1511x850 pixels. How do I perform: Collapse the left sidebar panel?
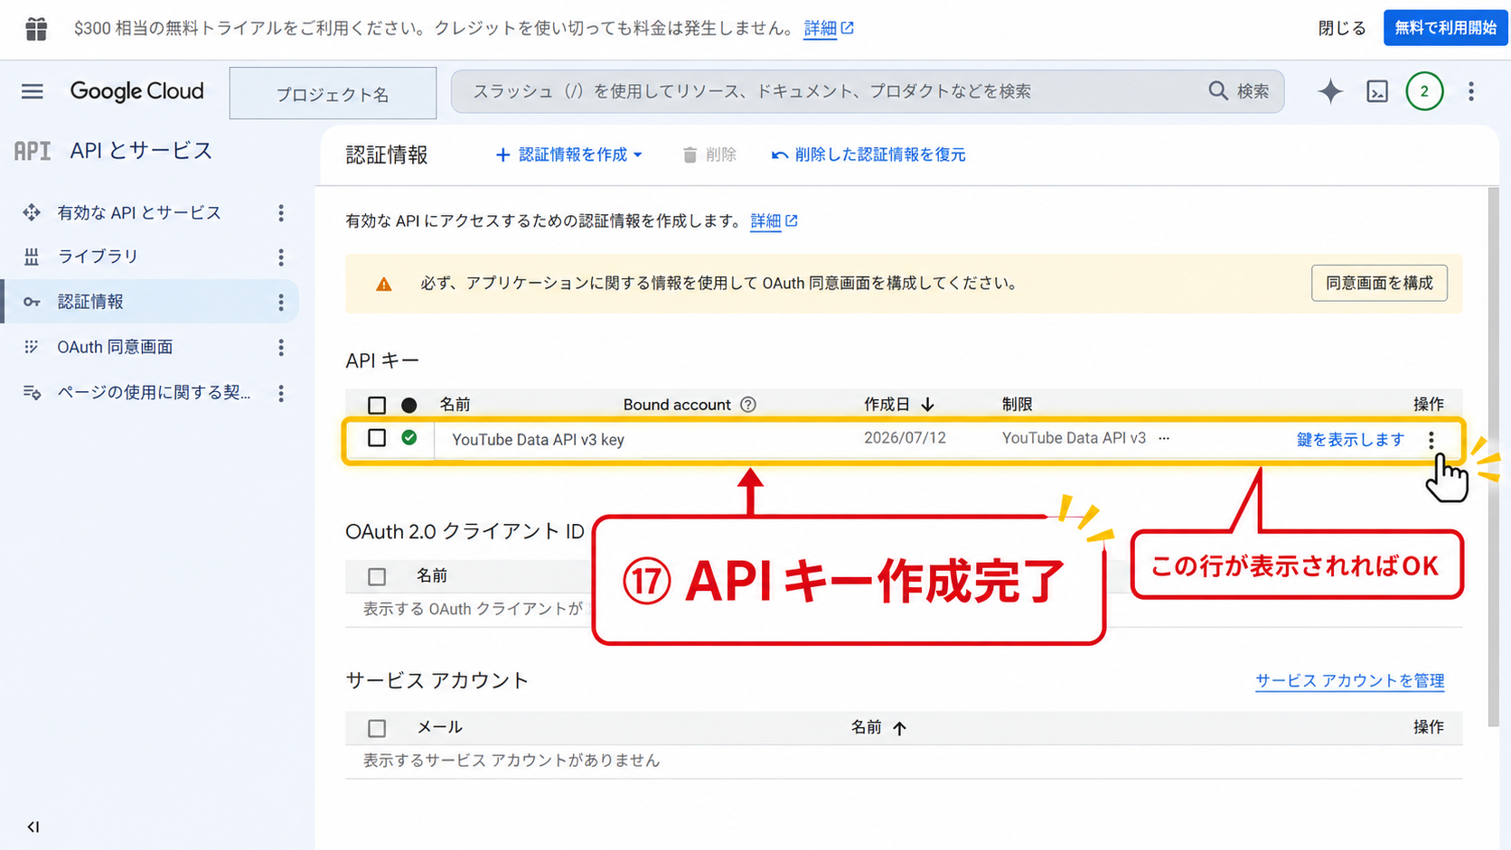(33, 827)
